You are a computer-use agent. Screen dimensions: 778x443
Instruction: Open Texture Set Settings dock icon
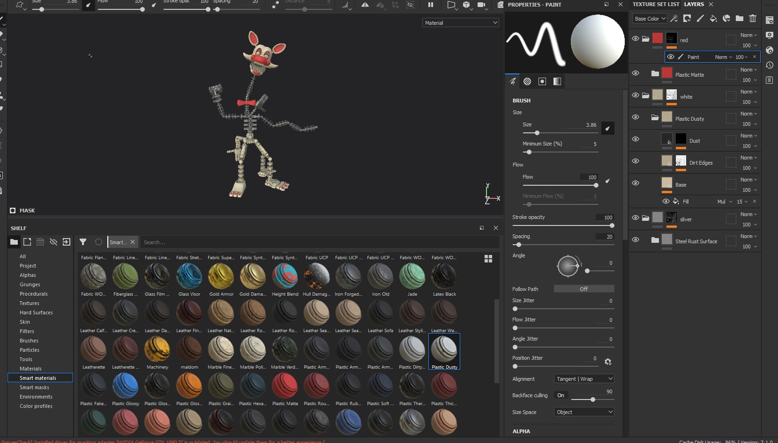click(x=770, y=20)
